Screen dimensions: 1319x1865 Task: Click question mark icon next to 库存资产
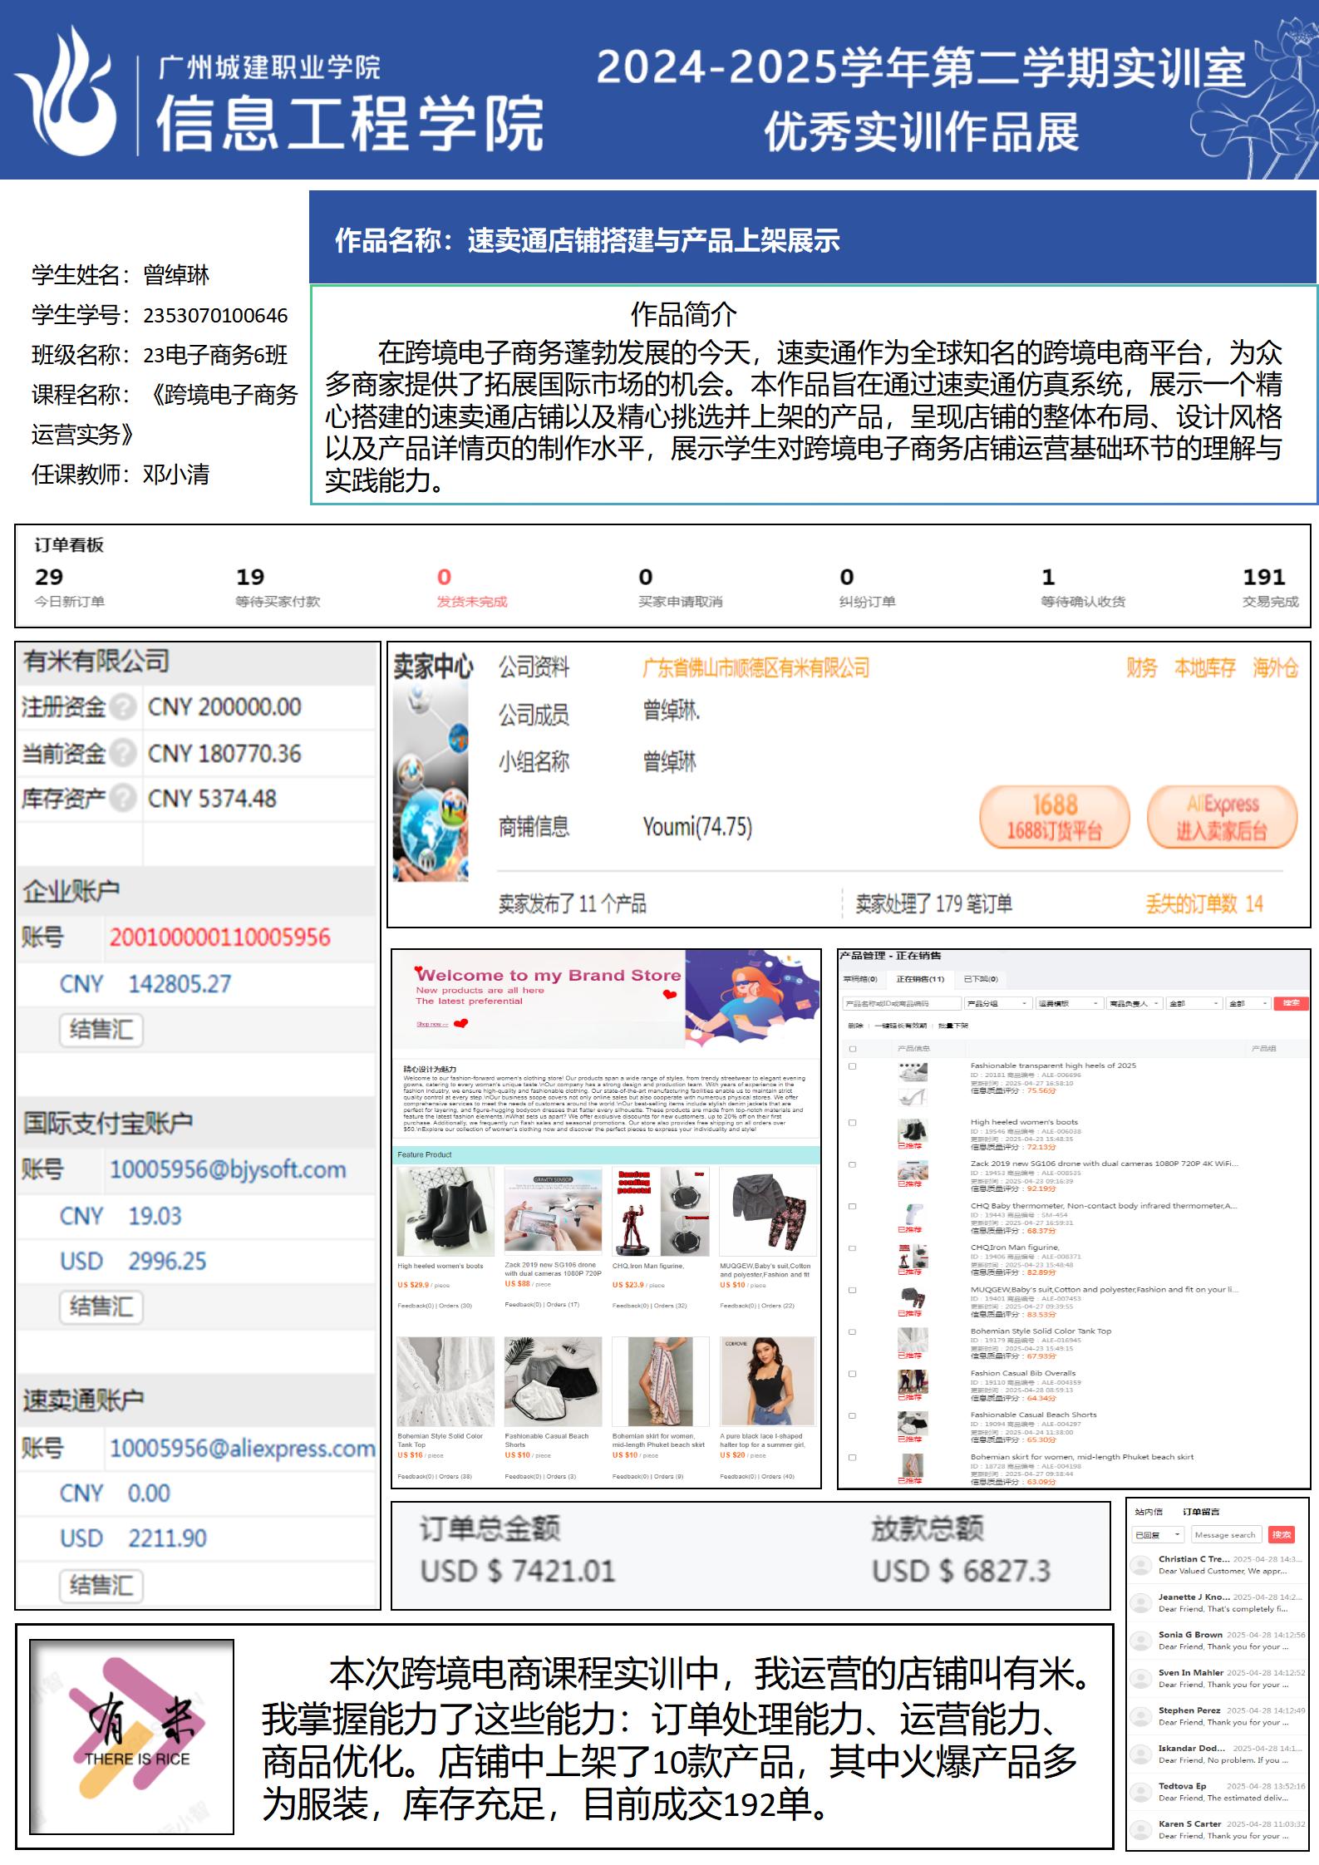pos(122,798)
